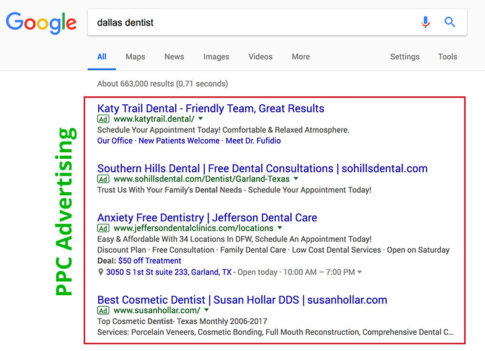Switch to the Images tab
485x351 pixels.
point(216,56)
